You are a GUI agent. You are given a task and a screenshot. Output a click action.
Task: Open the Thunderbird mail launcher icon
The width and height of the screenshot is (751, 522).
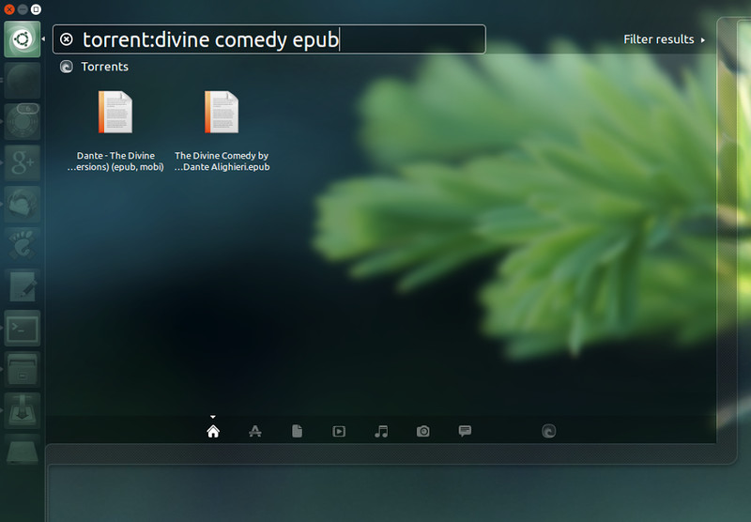22,204
